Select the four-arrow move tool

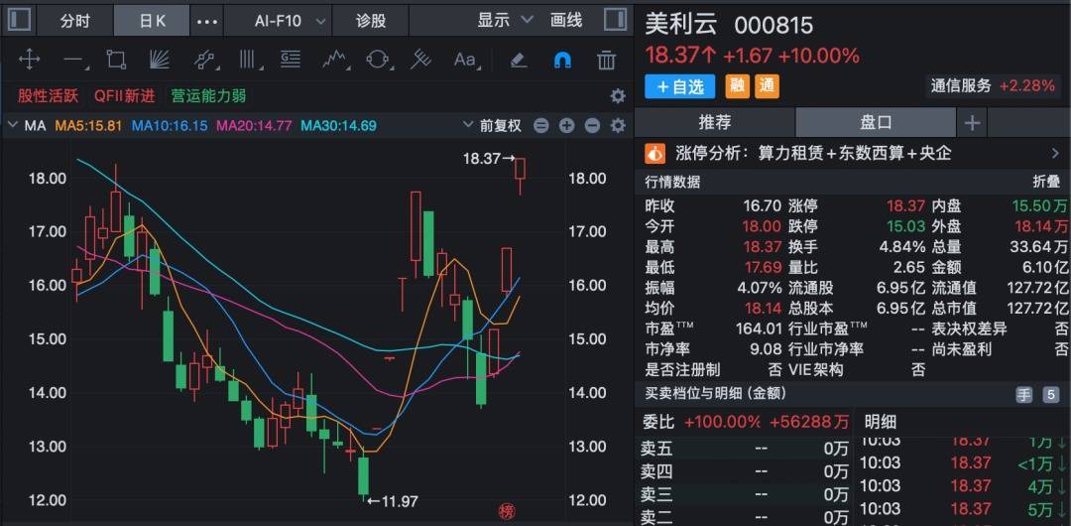click(30, 61)
